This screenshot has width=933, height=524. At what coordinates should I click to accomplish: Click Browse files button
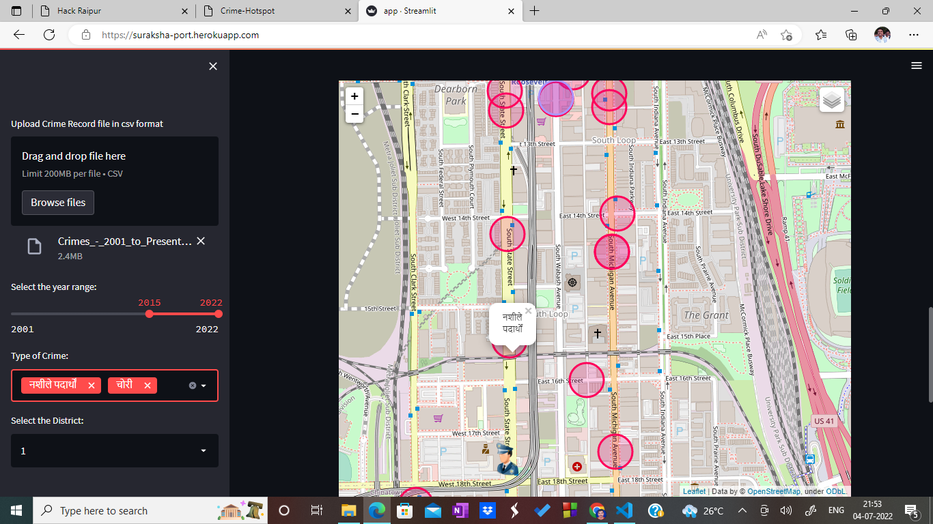[58, 203]
